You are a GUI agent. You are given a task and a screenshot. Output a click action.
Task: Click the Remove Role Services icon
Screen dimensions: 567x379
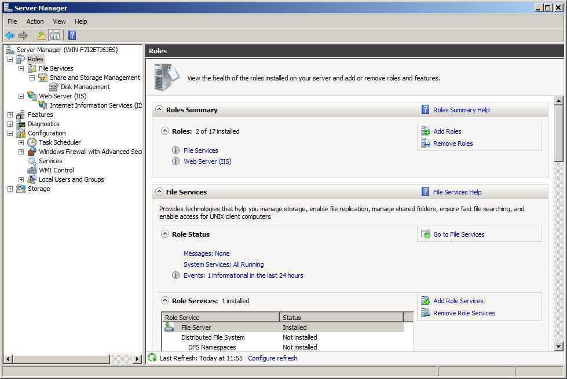(426, 313)
